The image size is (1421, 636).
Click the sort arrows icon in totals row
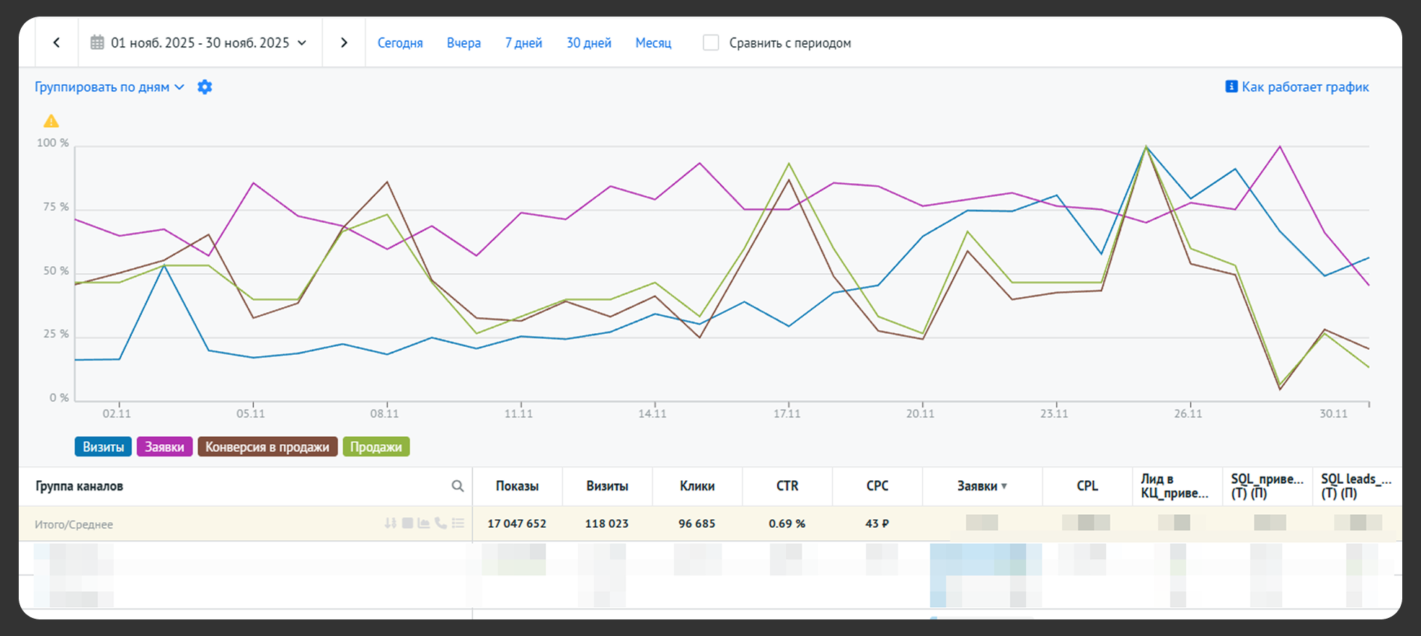[x=390, y=524]
